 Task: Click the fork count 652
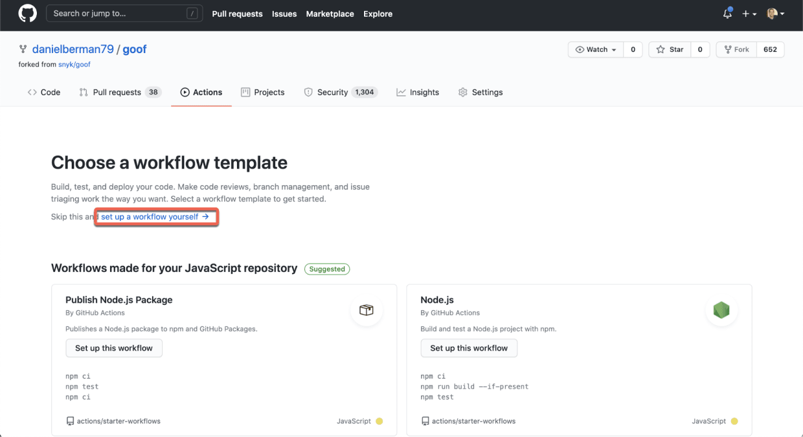[x=770, y=50]
